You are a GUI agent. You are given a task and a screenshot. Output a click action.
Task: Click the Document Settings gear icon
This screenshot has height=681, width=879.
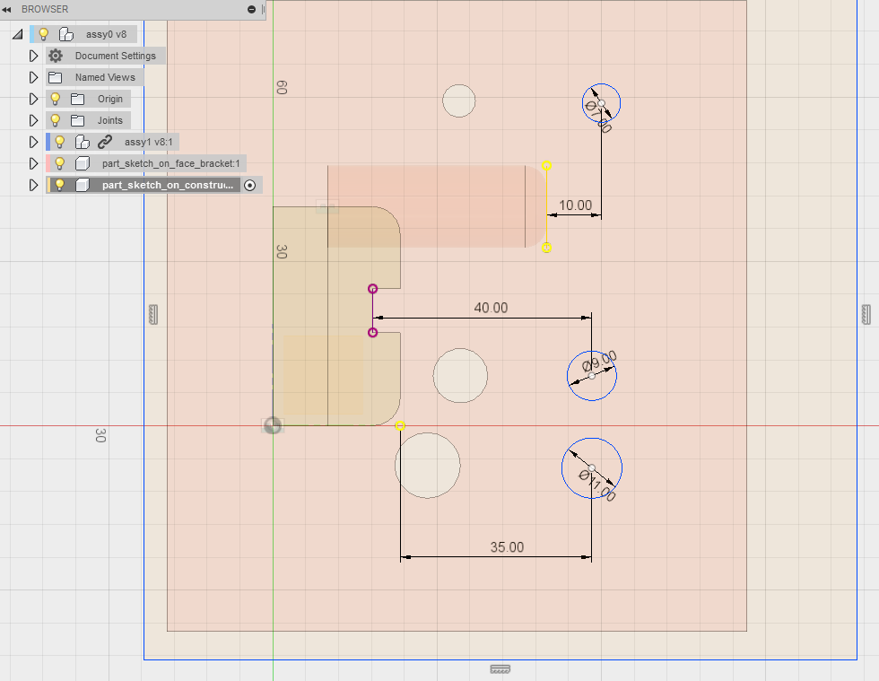point(56,55)
